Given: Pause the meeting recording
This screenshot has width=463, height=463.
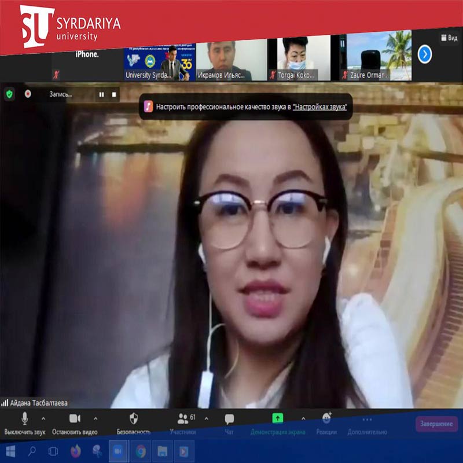Looking at the screenshot, I should (102, 94).
